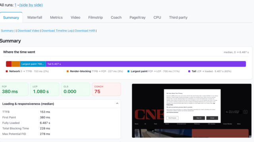
Task: Click the LCP 1.080 s card
Action: point(45,90)
